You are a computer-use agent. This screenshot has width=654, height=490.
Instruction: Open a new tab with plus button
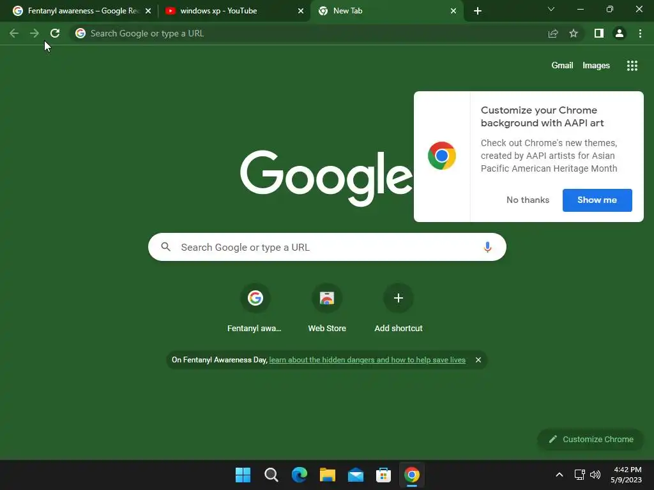coord(478,11)
